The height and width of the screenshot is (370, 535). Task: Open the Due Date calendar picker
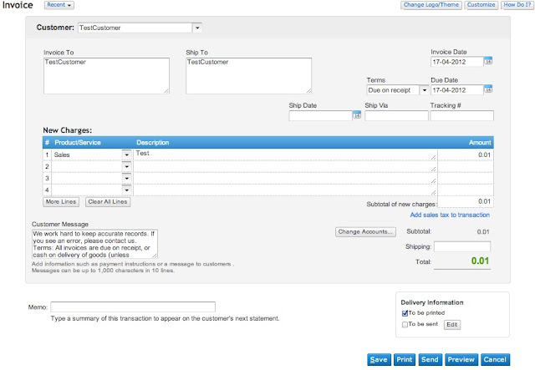click(x=489, y=89)
